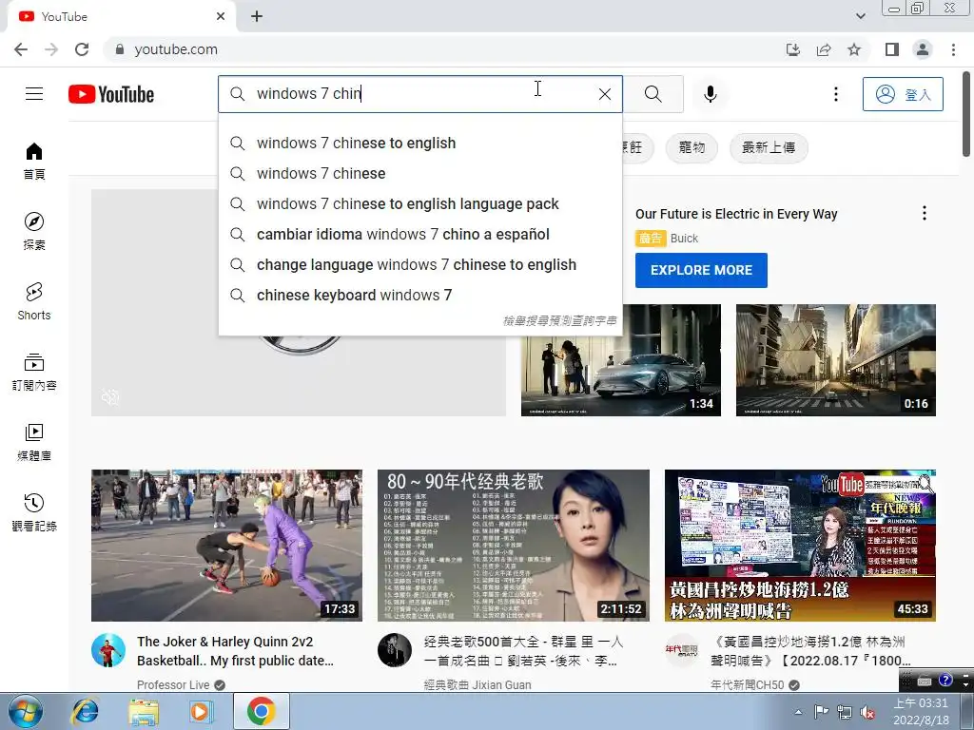This screenshot has height=730, width=974.
Task: Open Windows Explorer folder on taskbar
Action: [144, 711]
